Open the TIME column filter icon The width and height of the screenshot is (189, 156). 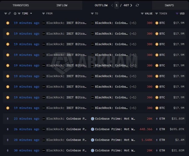(x=19, y=14)
